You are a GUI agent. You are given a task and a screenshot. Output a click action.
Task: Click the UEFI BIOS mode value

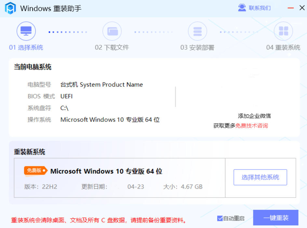(66, 96)
